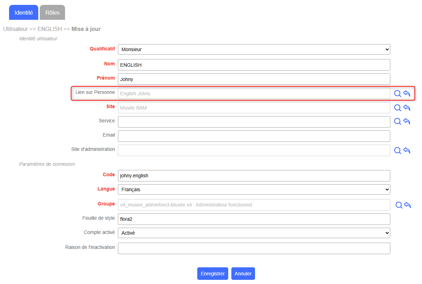Open search lookup for Site field
This screenshot has height=284, width=422.
[397, 108]
